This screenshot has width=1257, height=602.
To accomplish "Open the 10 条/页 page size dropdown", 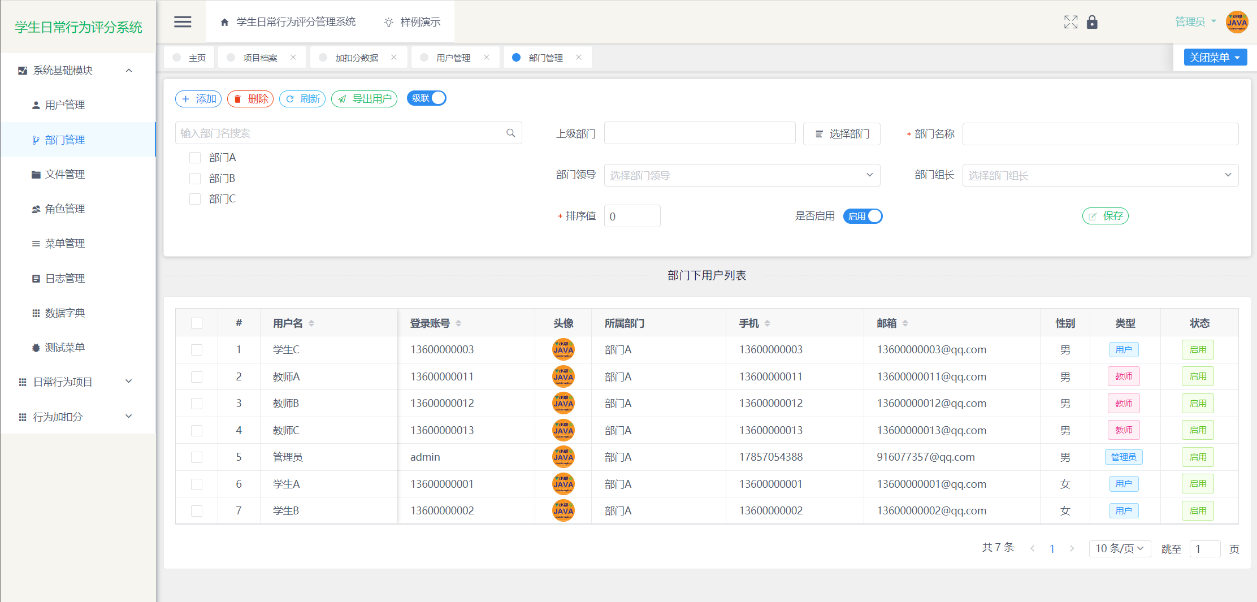I will pyautogui.click(x=1119, y=549).
